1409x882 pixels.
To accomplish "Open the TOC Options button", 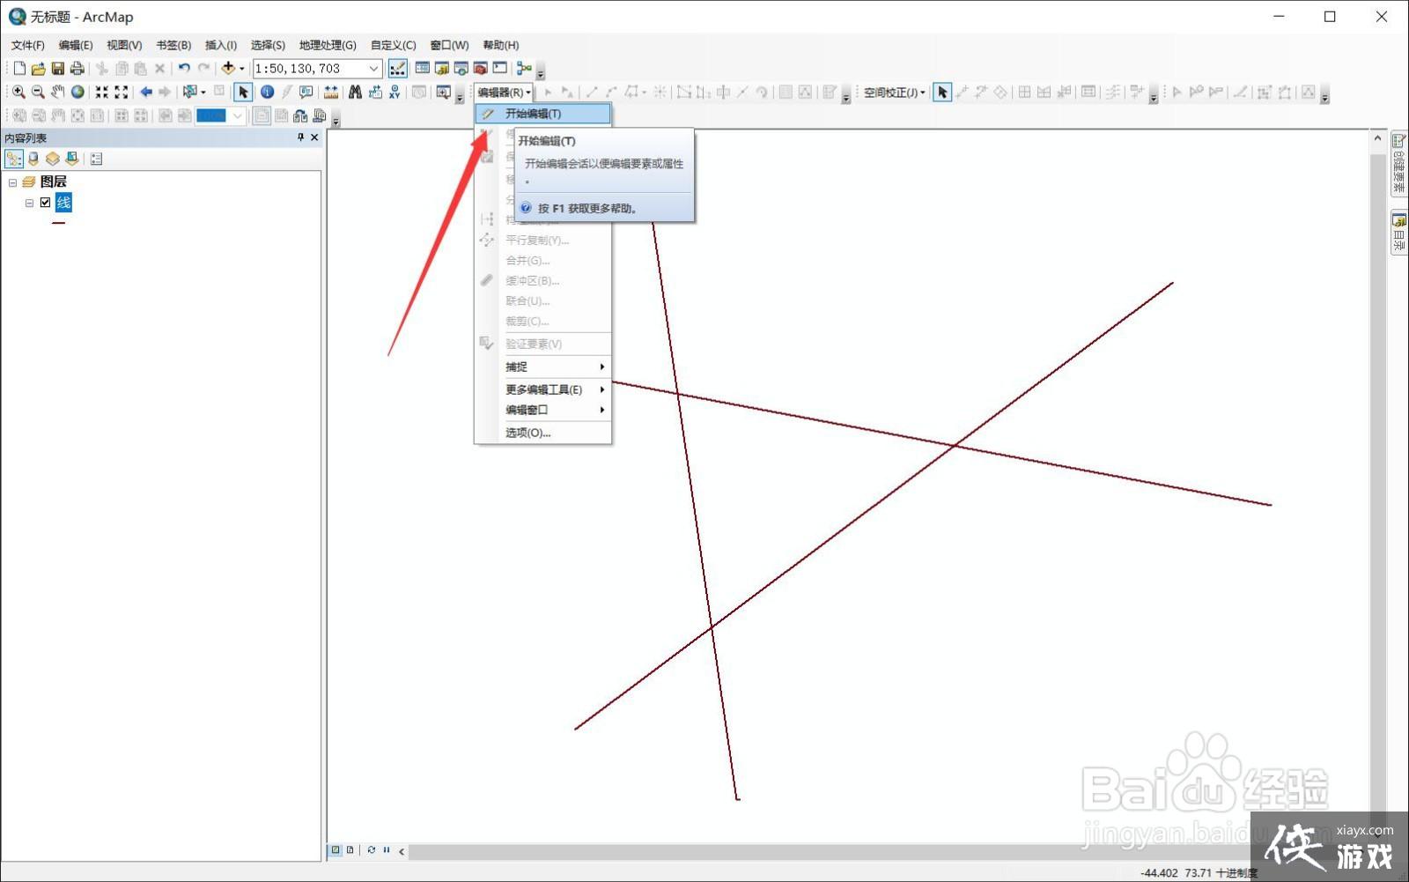I will (x=97, y=159).
